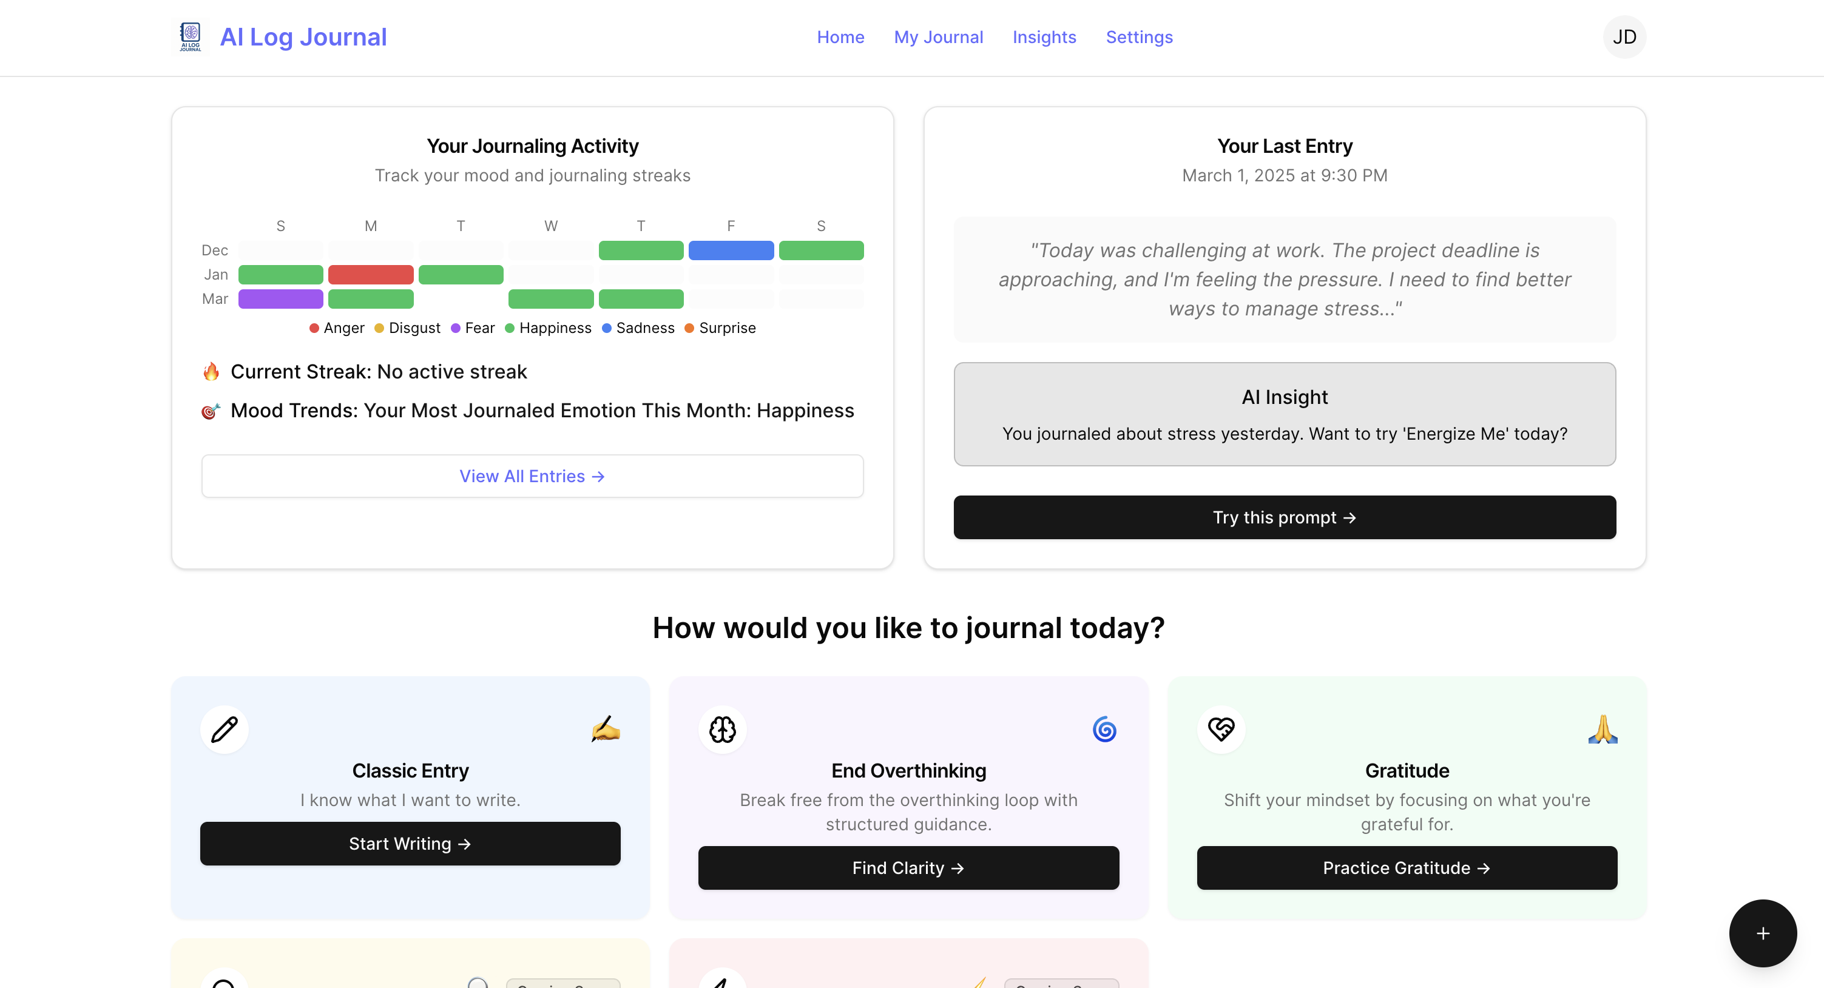
Task: Click the writing hand emoji on Classic Entry
Action: [x=606, y=729]
